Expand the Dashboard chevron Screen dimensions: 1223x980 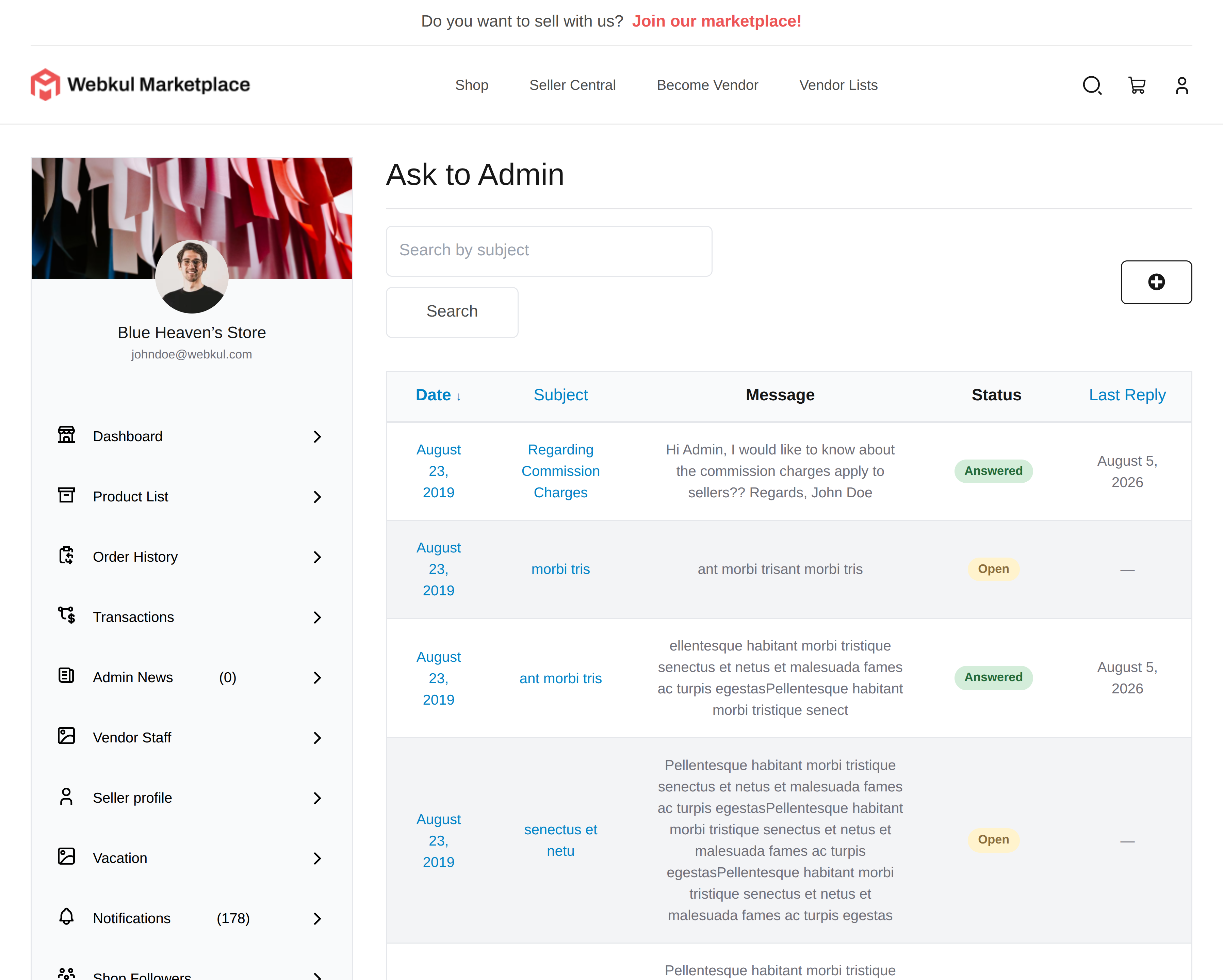(317, 436)
